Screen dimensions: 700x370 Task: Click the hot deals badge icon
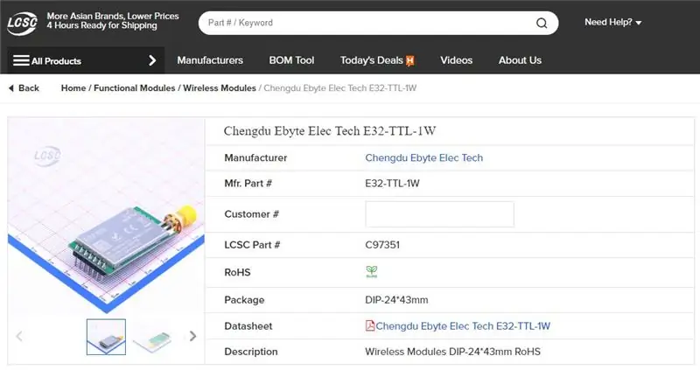[x=409, y=60]
